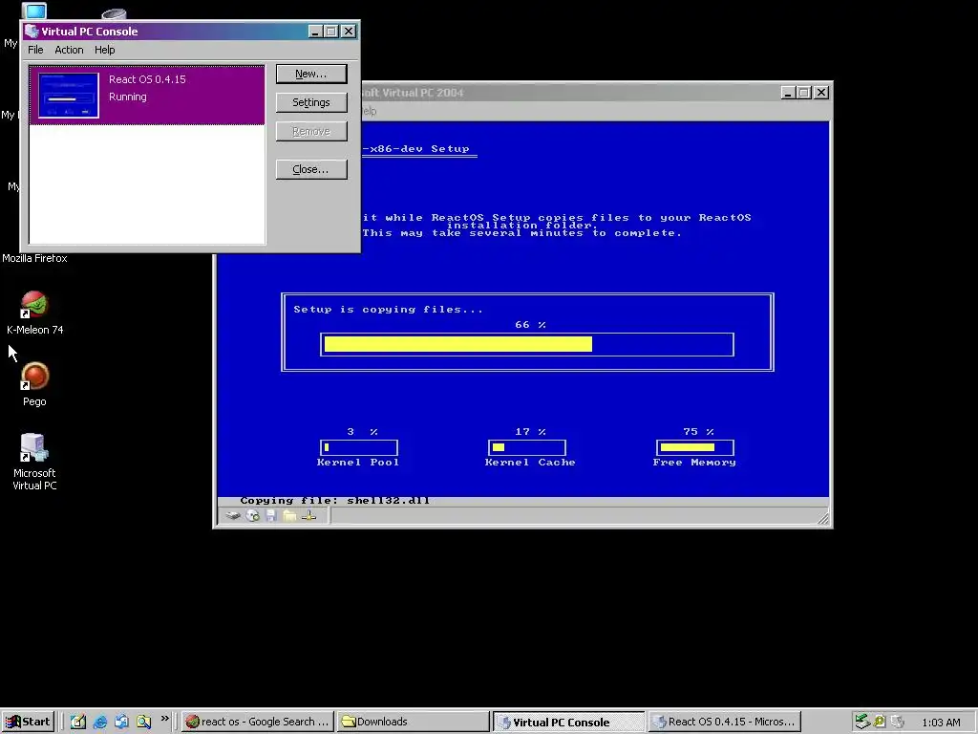Click the Remove button
The width and height of the screenshot is (978, 734).
click(311, 131)
